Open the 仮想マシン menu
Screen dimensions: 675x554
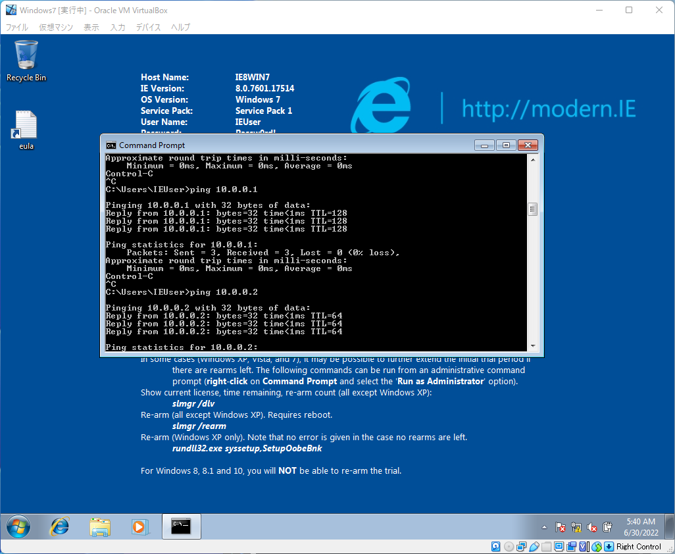click(56, 27)
